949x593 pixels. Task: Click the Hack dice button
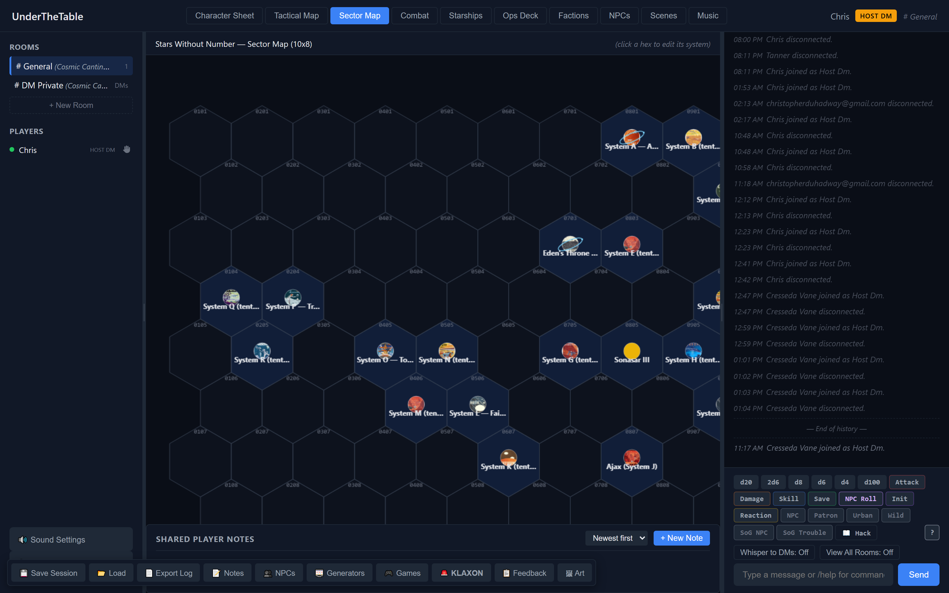pos(856,533)
